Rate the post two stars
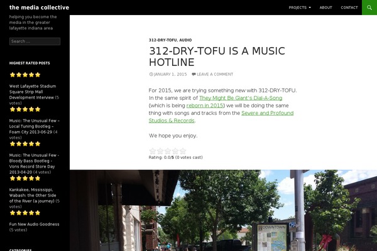The image size is (377, 251). click(x=160, y=151)
